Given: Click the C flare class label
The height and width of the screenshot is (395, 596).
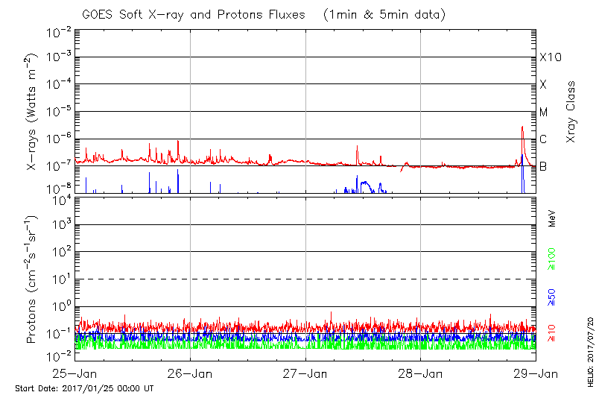Looking at the screenshot, I should pos(544,139).
